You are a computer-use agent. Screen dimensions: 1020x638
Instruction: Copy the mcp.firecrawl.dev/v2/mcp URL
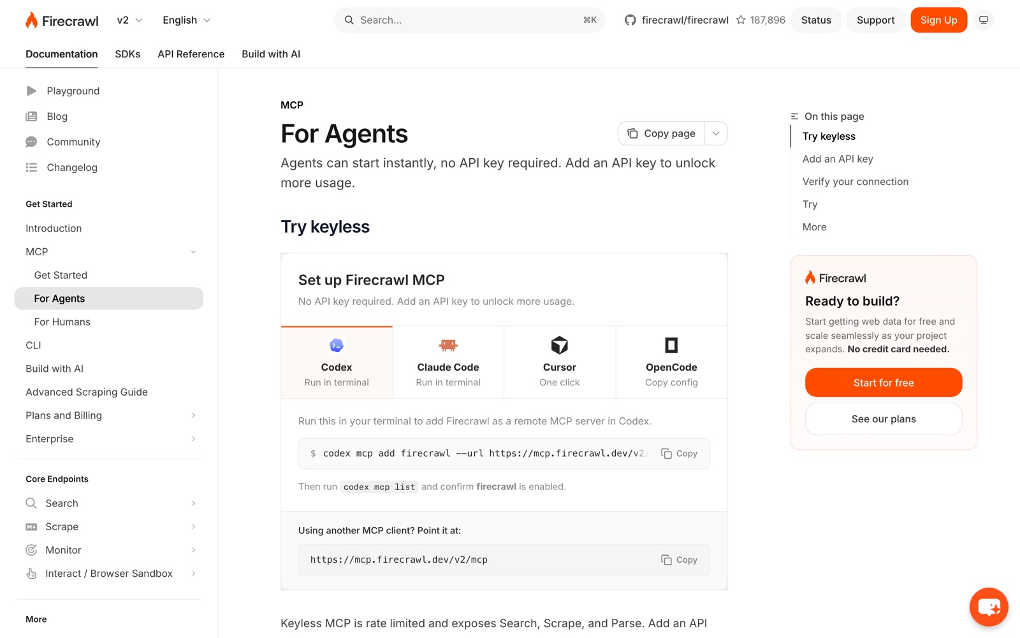pos(680,560)
